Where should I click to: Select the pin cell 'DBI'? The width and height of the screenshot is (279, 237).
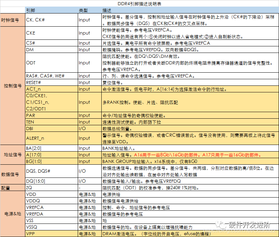click(52, 129)
